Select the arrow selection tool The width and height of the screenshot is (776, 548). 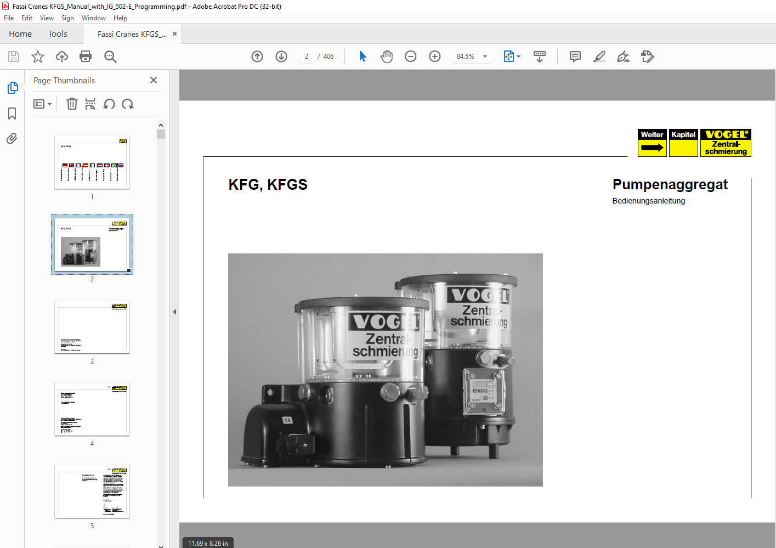tap(362, 57)
